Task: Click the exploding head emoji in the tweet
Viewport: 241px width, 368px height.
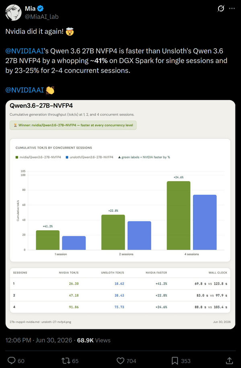Action: (69, 31)
